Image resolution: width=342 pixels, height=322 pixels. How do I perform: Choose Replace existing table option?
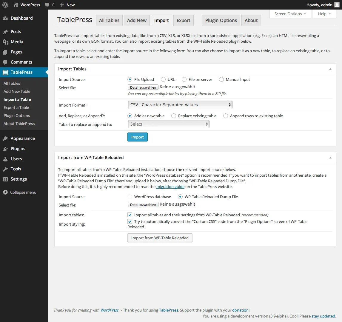(174, 116)
